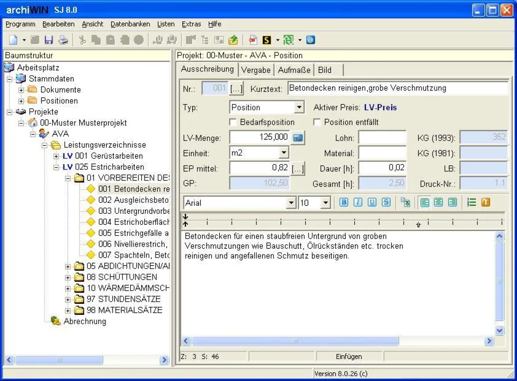Click the orange T text icon
This screenshot has width=517, height=381.
(x=486, y=202)
